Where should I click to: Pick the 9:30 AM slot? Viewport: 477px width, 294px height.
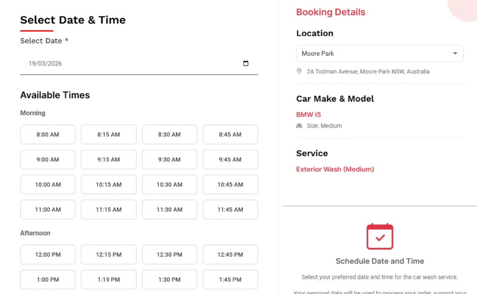coord(170,160)
